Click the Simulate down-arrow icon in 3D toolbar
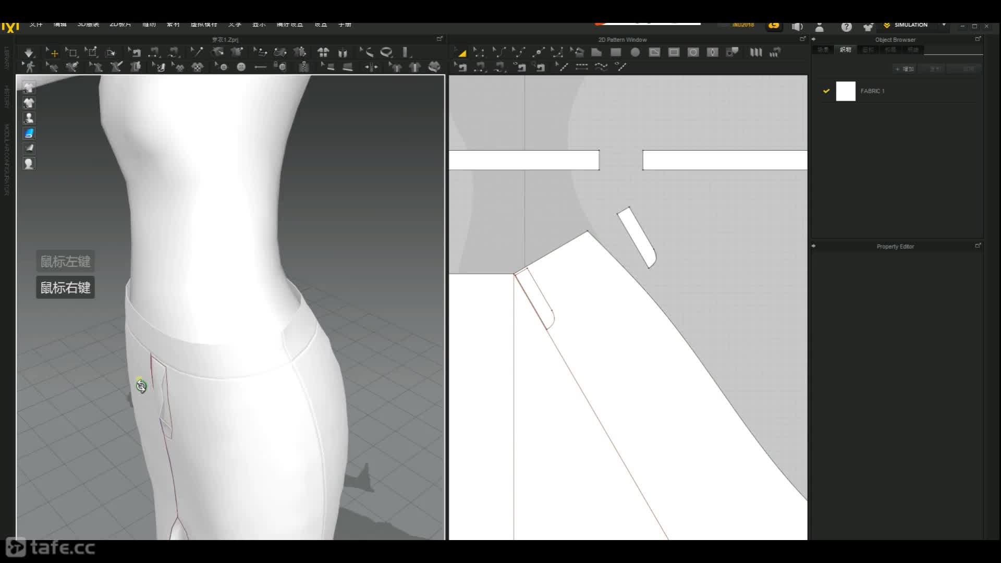This screenshot has height=563, width=1001. [29, 52]
